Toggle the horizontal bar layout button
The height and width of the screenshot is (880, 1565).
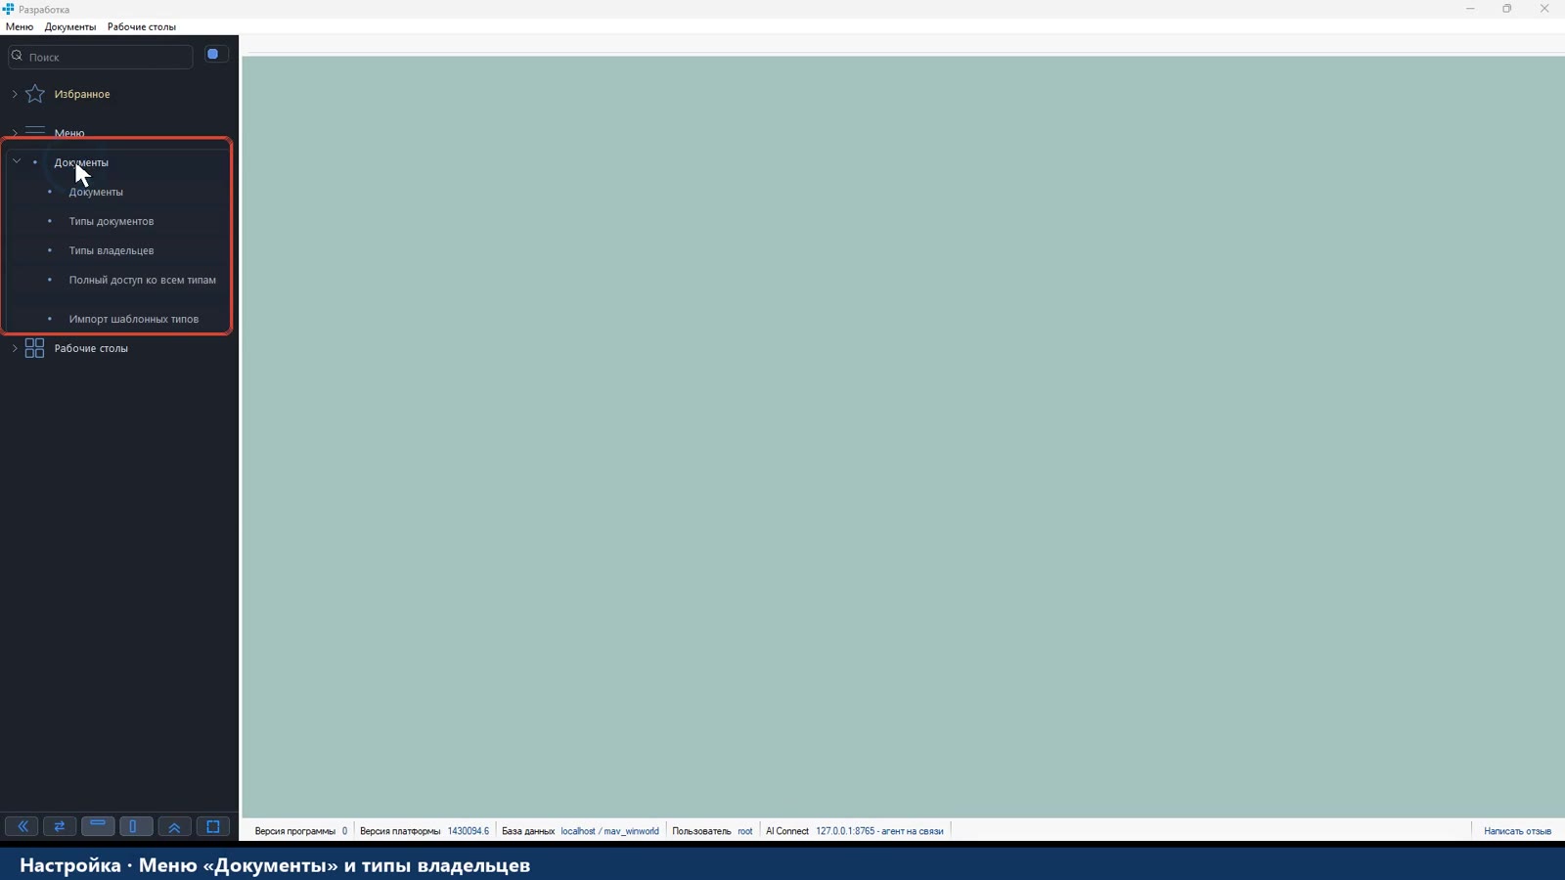click(x=98, y=826)
